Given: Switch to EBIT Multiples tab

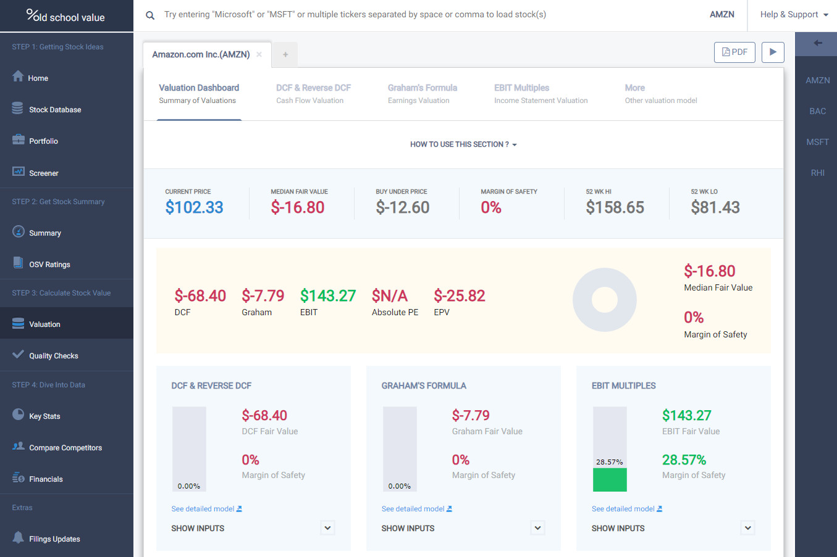Looking at the screenshot, I should coord(540,94).
